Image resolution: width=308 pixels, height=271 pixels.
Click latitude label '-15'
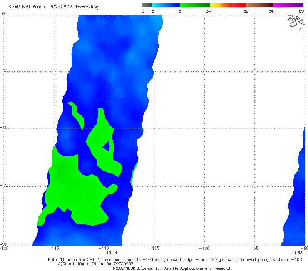coord(3,185)
